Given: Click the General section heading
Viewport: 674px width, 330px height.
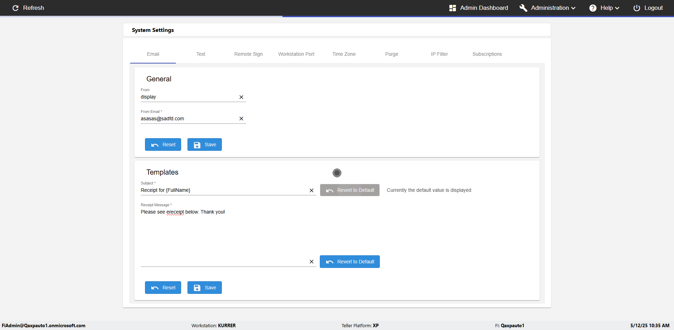Looking at the screenshot, I should [x=159, y=79].
